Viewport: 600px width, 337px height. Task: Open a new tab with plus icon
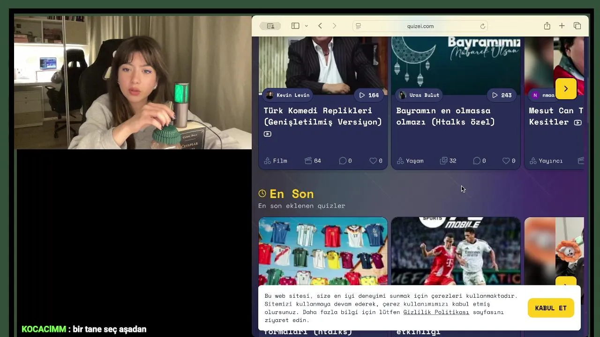point(562,26)
